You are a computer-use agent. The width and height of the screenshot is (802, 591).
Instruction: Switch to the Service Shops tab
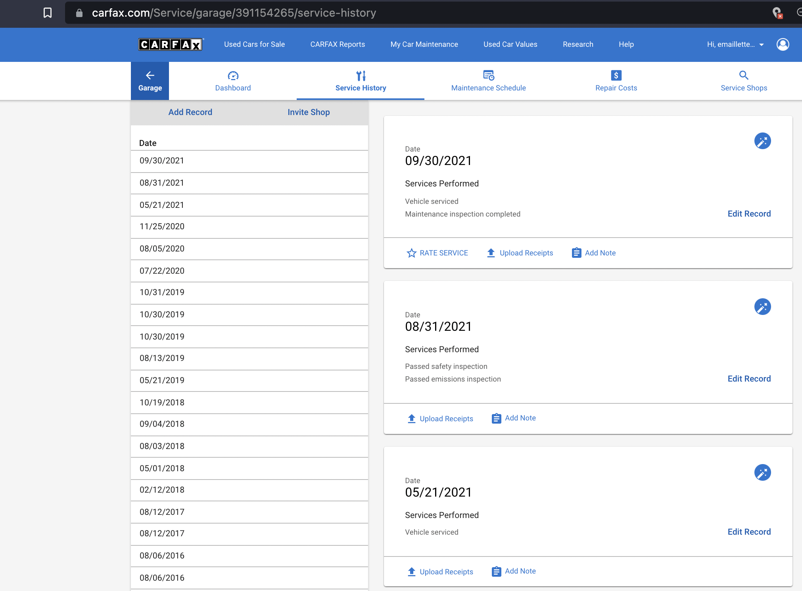(x=744, y=81)
